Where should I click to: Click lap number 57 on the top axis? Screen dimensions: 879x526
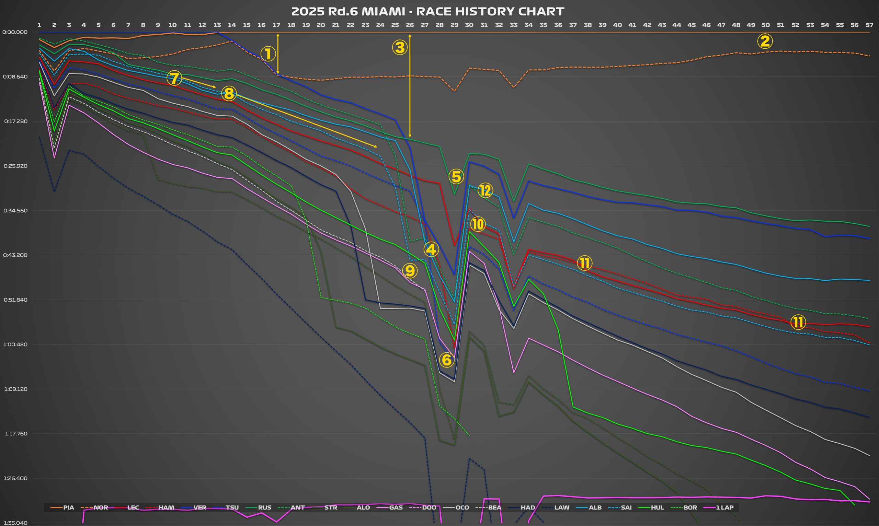(869, 25)
